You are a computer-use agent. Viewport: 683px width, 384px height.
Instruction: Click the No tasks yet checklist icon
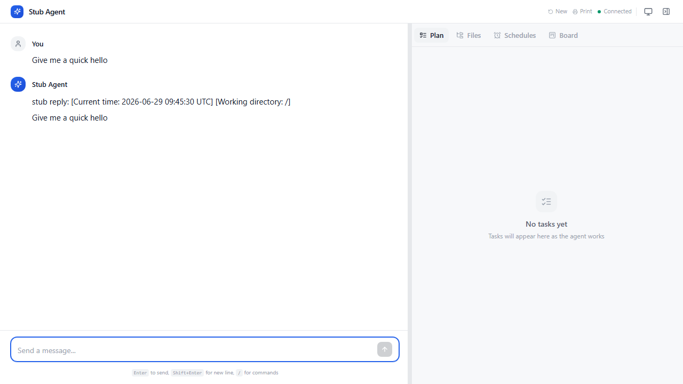point(546,202)
